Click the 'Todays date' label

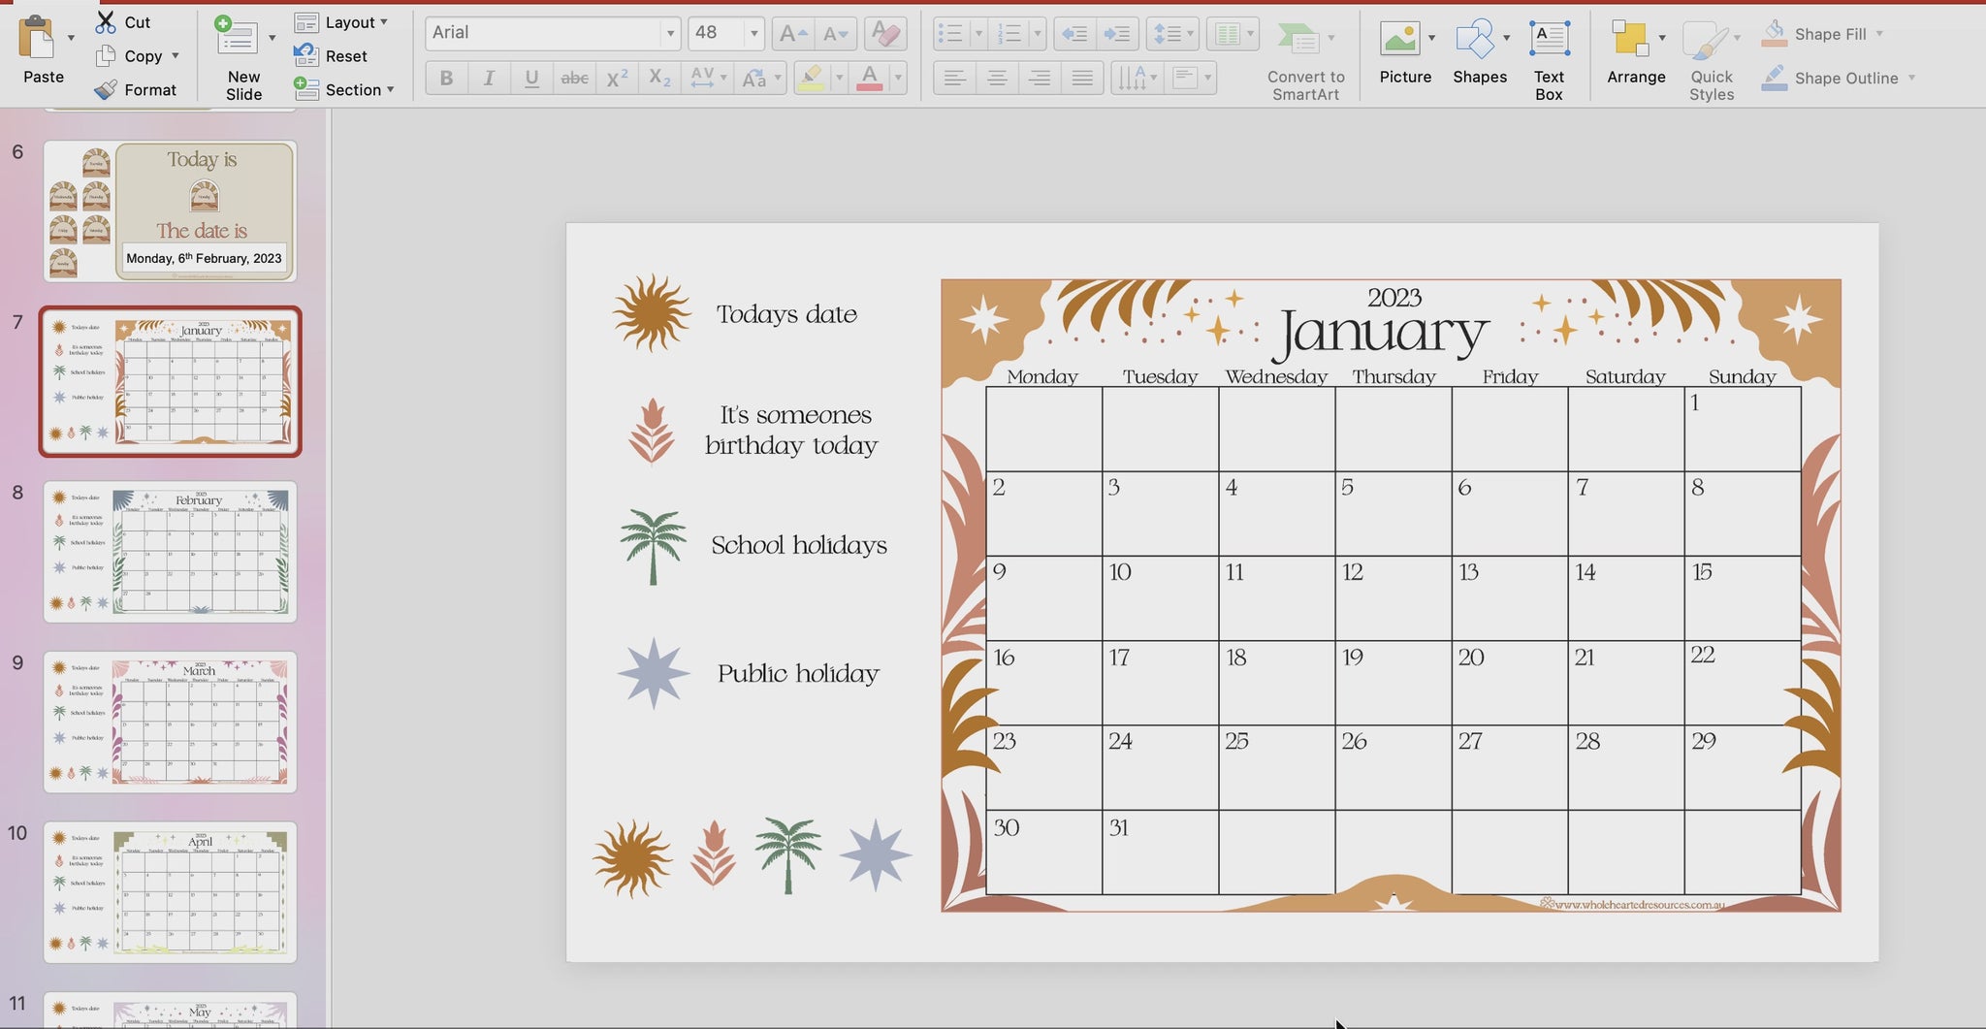[786, 314]
